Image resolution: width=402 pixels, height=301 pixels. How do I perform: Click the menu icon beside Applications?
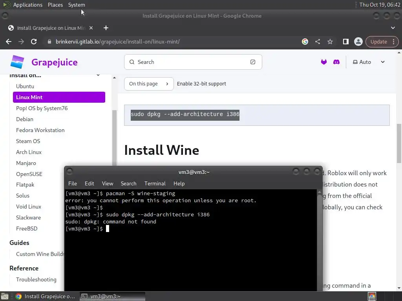[7, 5]
